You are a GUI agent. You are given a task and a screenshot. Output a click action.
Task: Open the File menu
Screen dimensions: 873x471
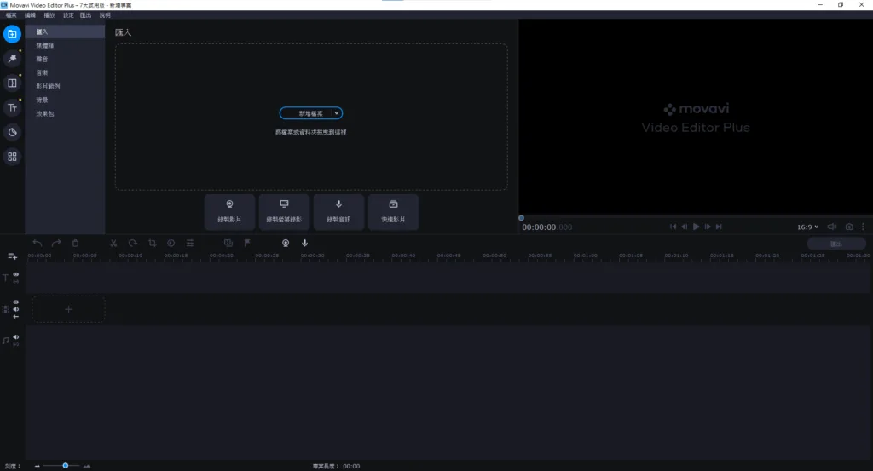tap(11, 15)
